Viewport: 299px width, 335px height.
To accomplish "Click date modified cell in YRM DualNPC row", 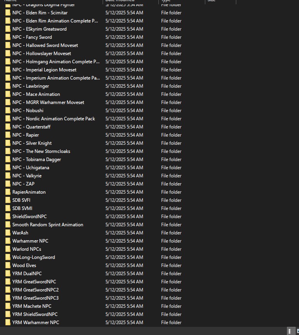I will pos(124,274).
